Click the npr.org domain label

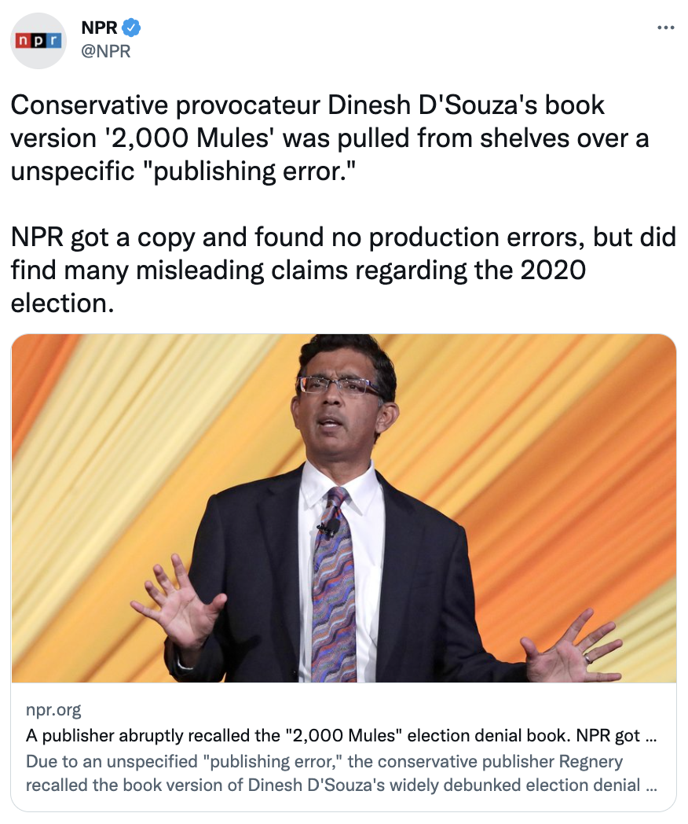coord(53,710)
